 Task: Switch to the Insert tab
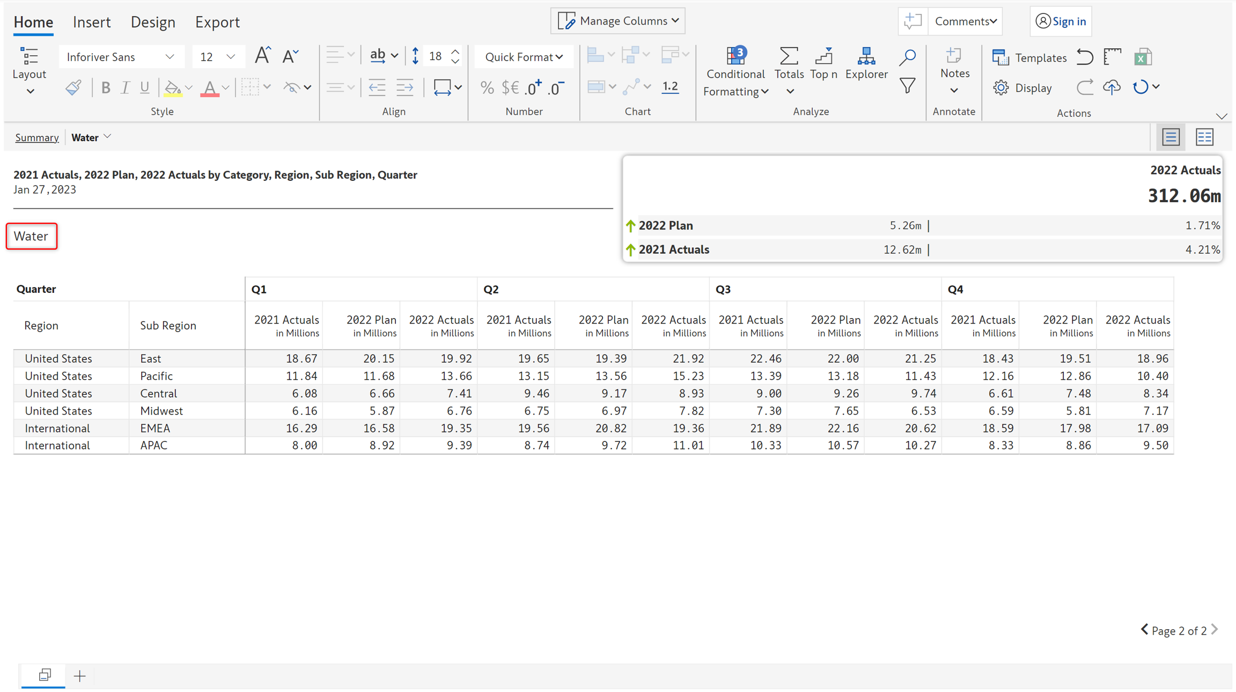click(92, 22)
